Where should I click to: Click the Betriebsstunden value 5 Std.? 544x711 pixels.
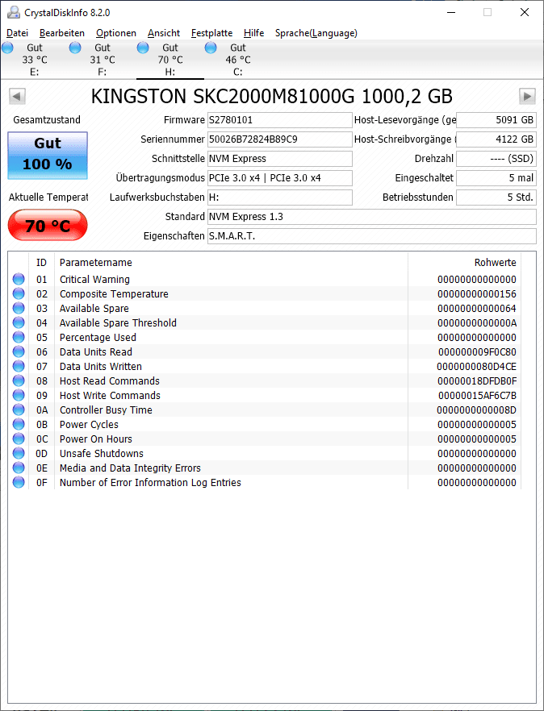tap(496, 197)
